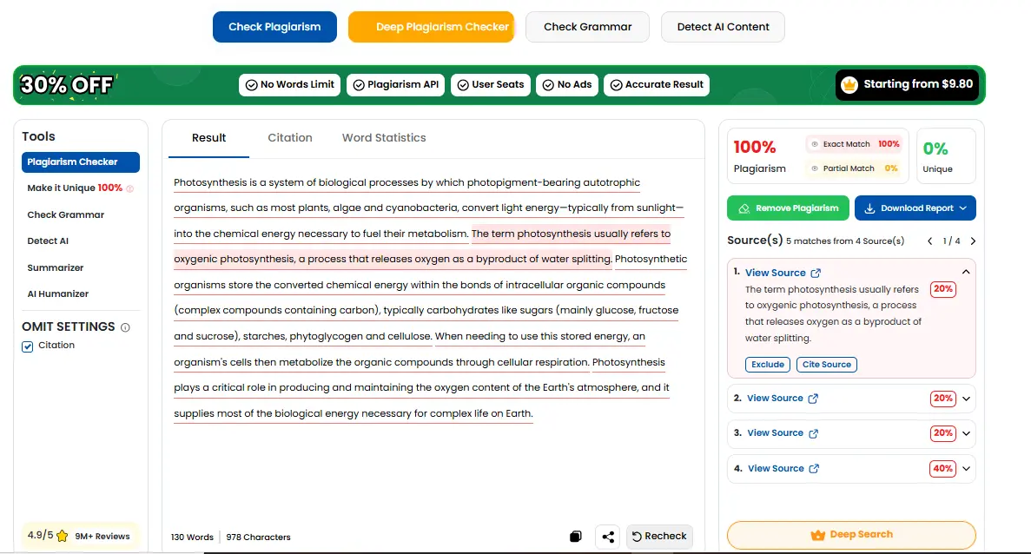Open the Download Report dropdown

(x=915, y=208)
